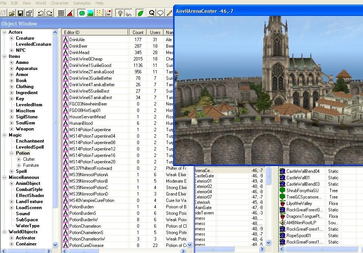Click the static icon beside CastleWallBend04

pos(282,171)
